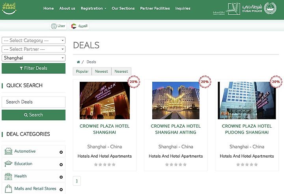284x194 pixels.
Task: Open Our Sections menu item
Action: point(123,8)
